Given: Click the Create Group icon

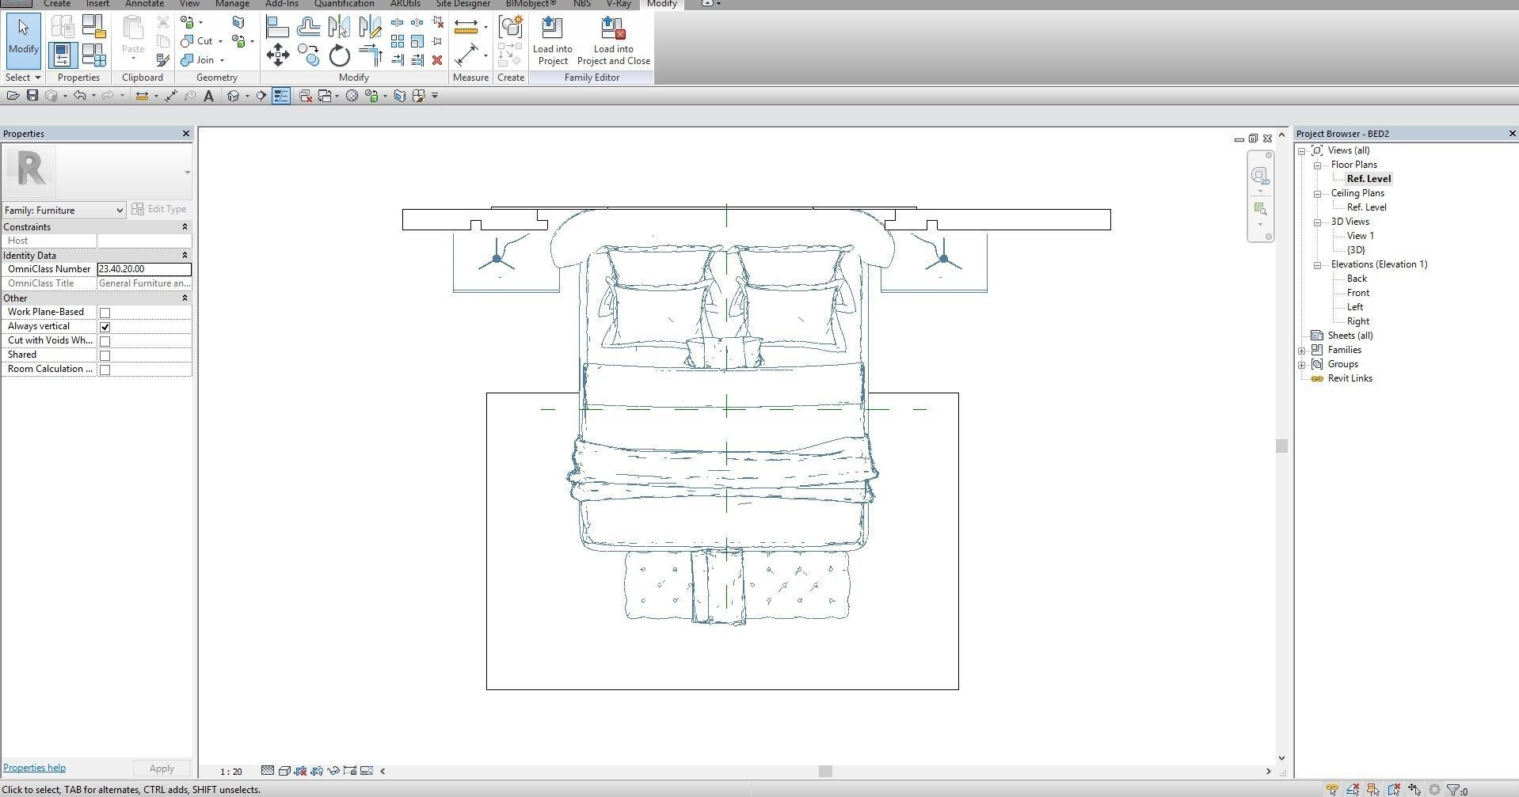Looking at the screenshot, I should pyautogui.click(x=511, y=27).
